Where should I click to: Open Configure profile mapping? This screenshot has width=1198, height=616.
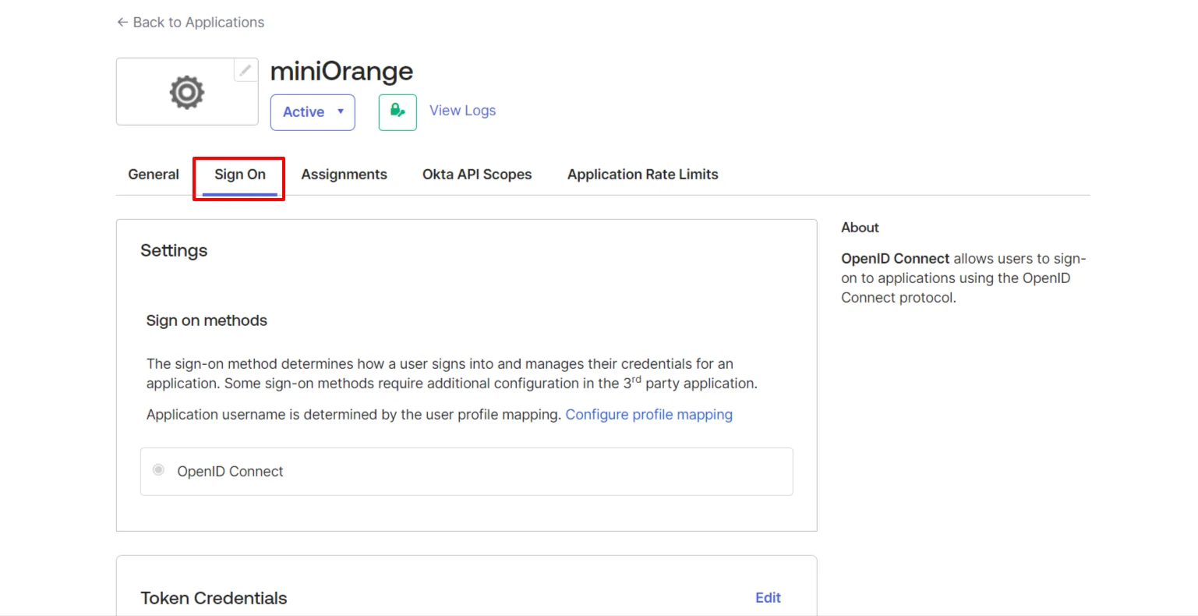(648, 414)
